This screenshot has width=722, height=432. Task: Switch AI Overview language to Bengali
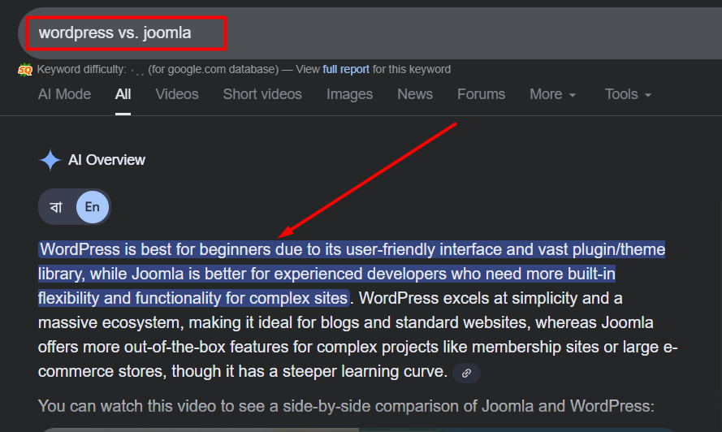click(57, 207)
